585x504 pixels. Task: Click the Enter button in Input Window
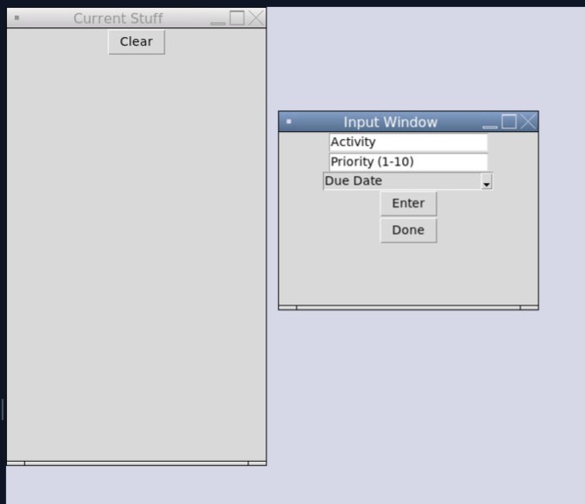tap(408, 204)
